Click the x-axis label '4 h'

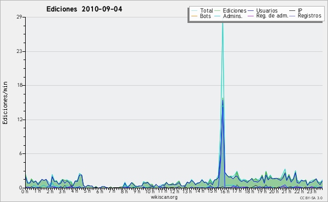pyautogui.click(x=74, y=191)
